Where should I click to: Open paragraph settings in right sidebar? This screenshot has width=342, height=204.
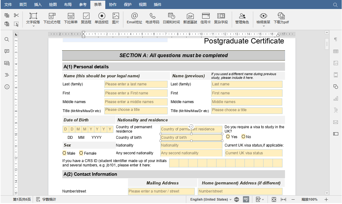click(x=336, y=39)
